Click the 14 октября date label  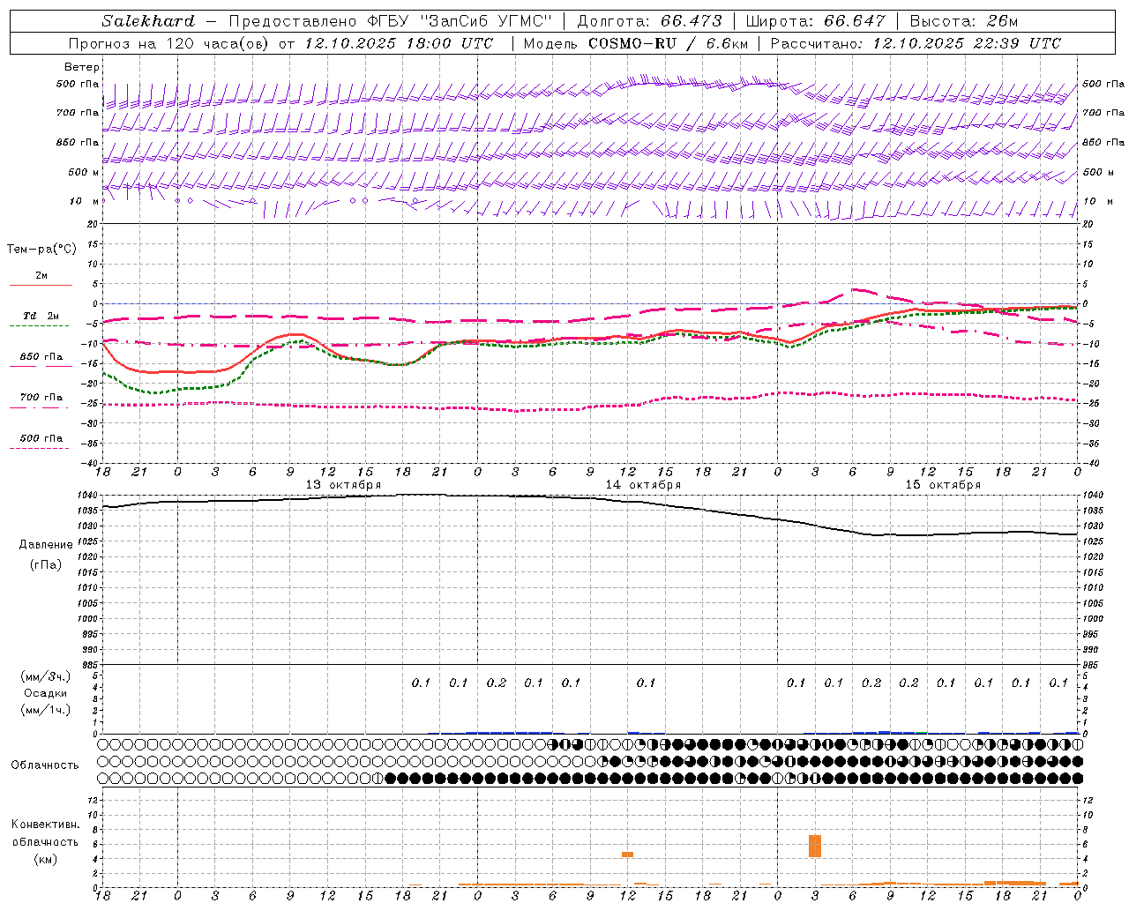click(x=643, y=485)
